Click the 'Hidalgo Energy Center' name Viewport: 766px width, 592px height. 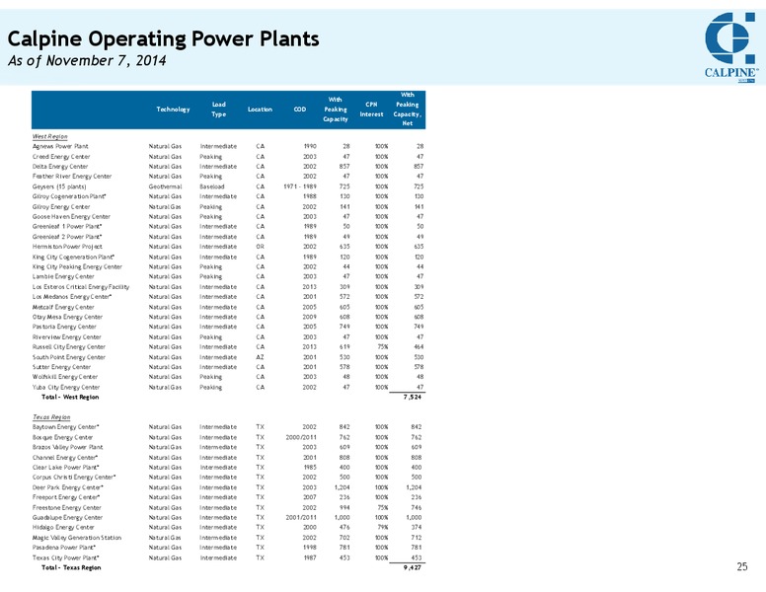point(63,528)
